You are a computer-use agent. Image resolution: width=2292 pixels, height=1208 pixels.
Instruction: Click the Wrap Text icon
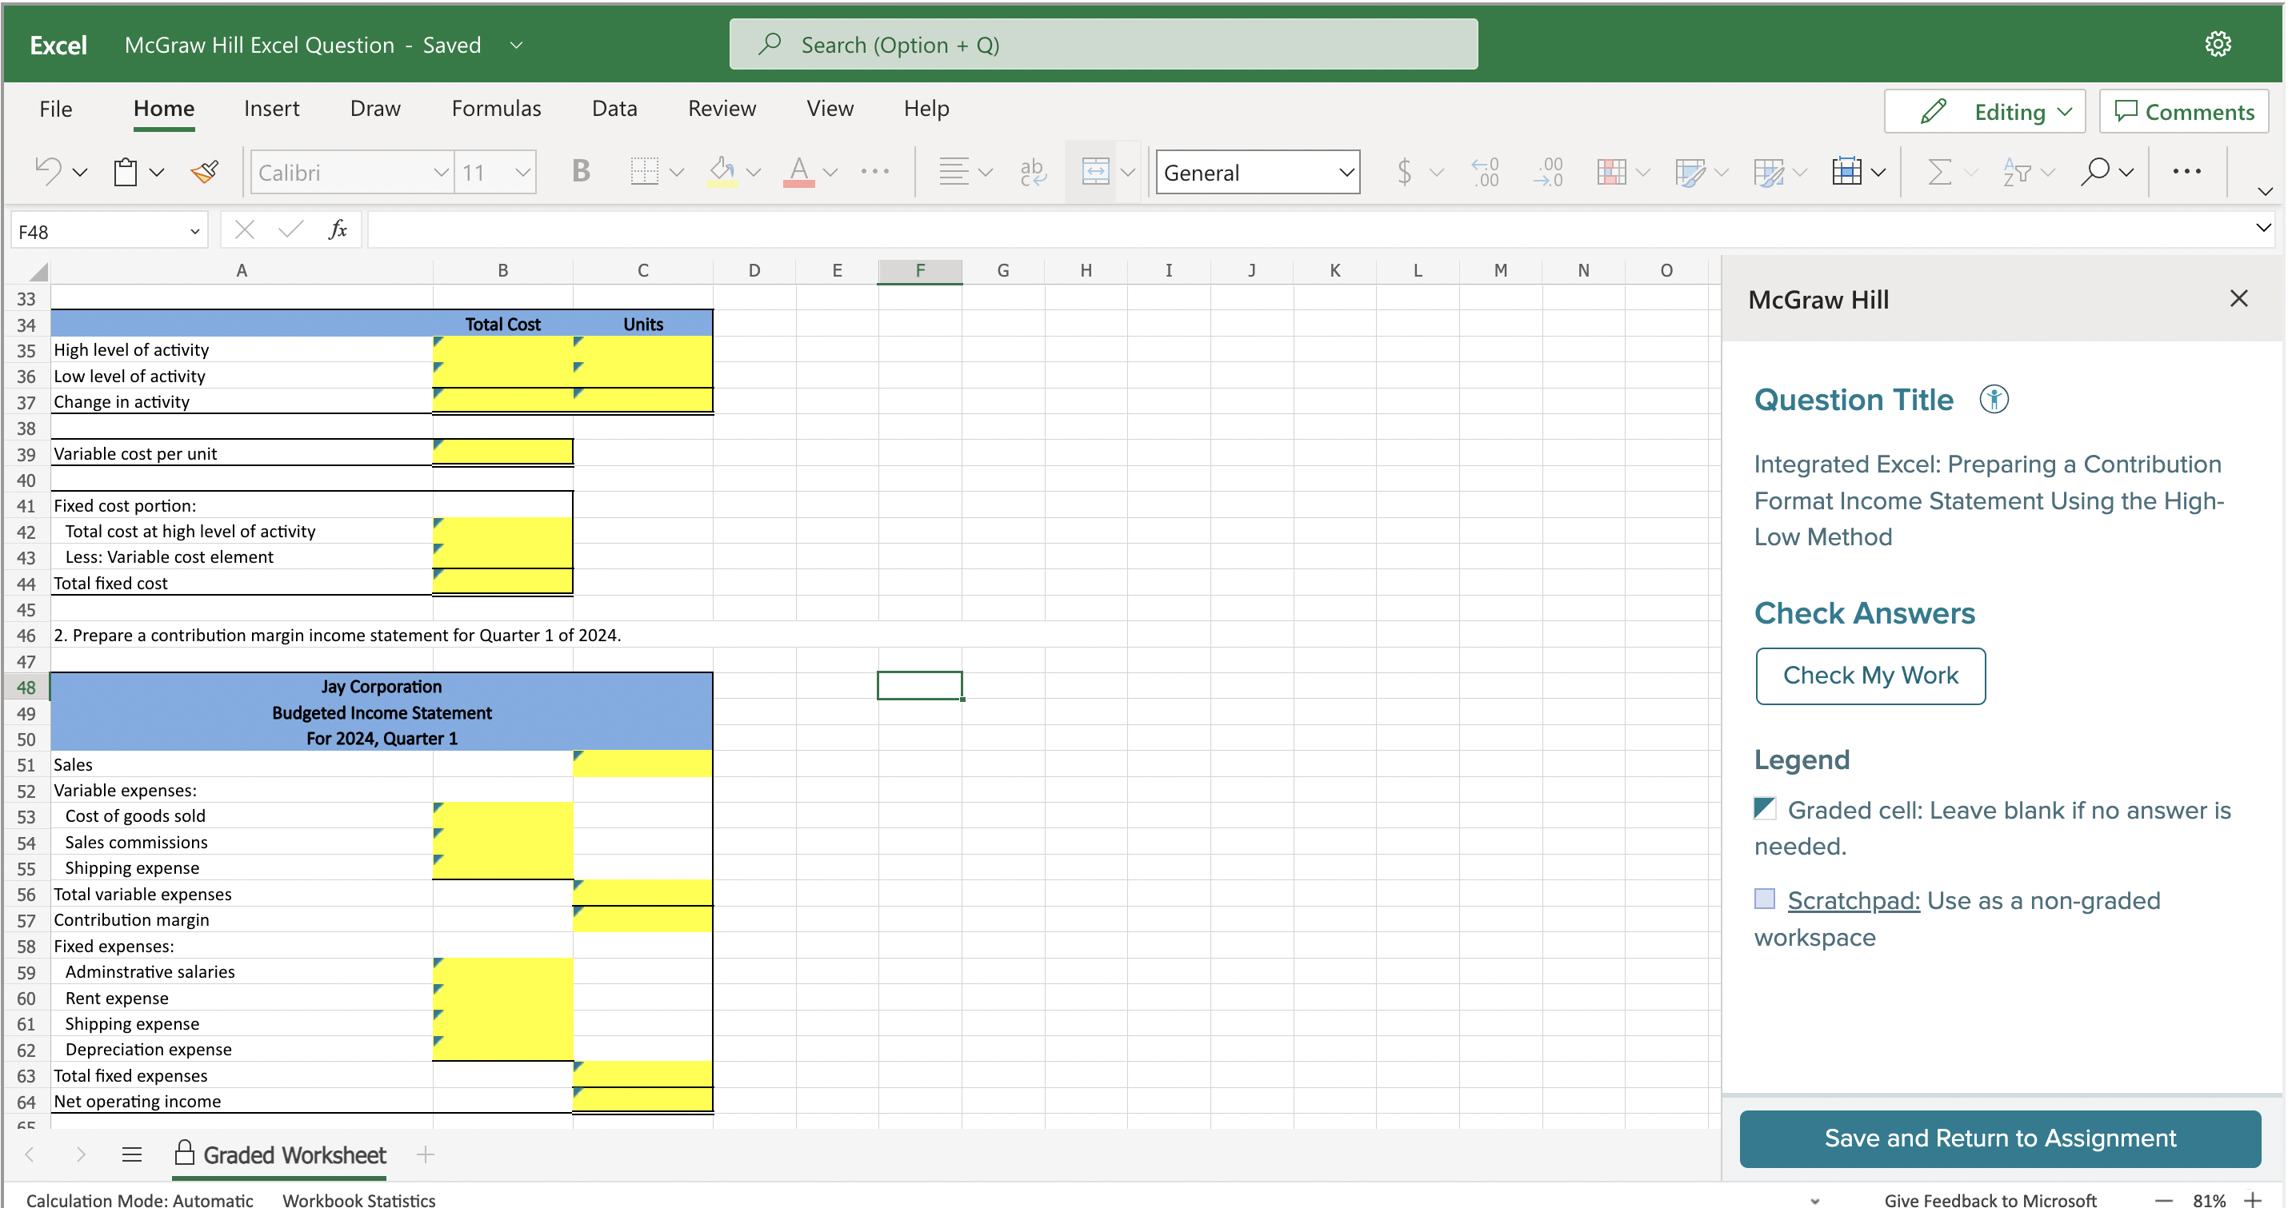(1032, 172)
